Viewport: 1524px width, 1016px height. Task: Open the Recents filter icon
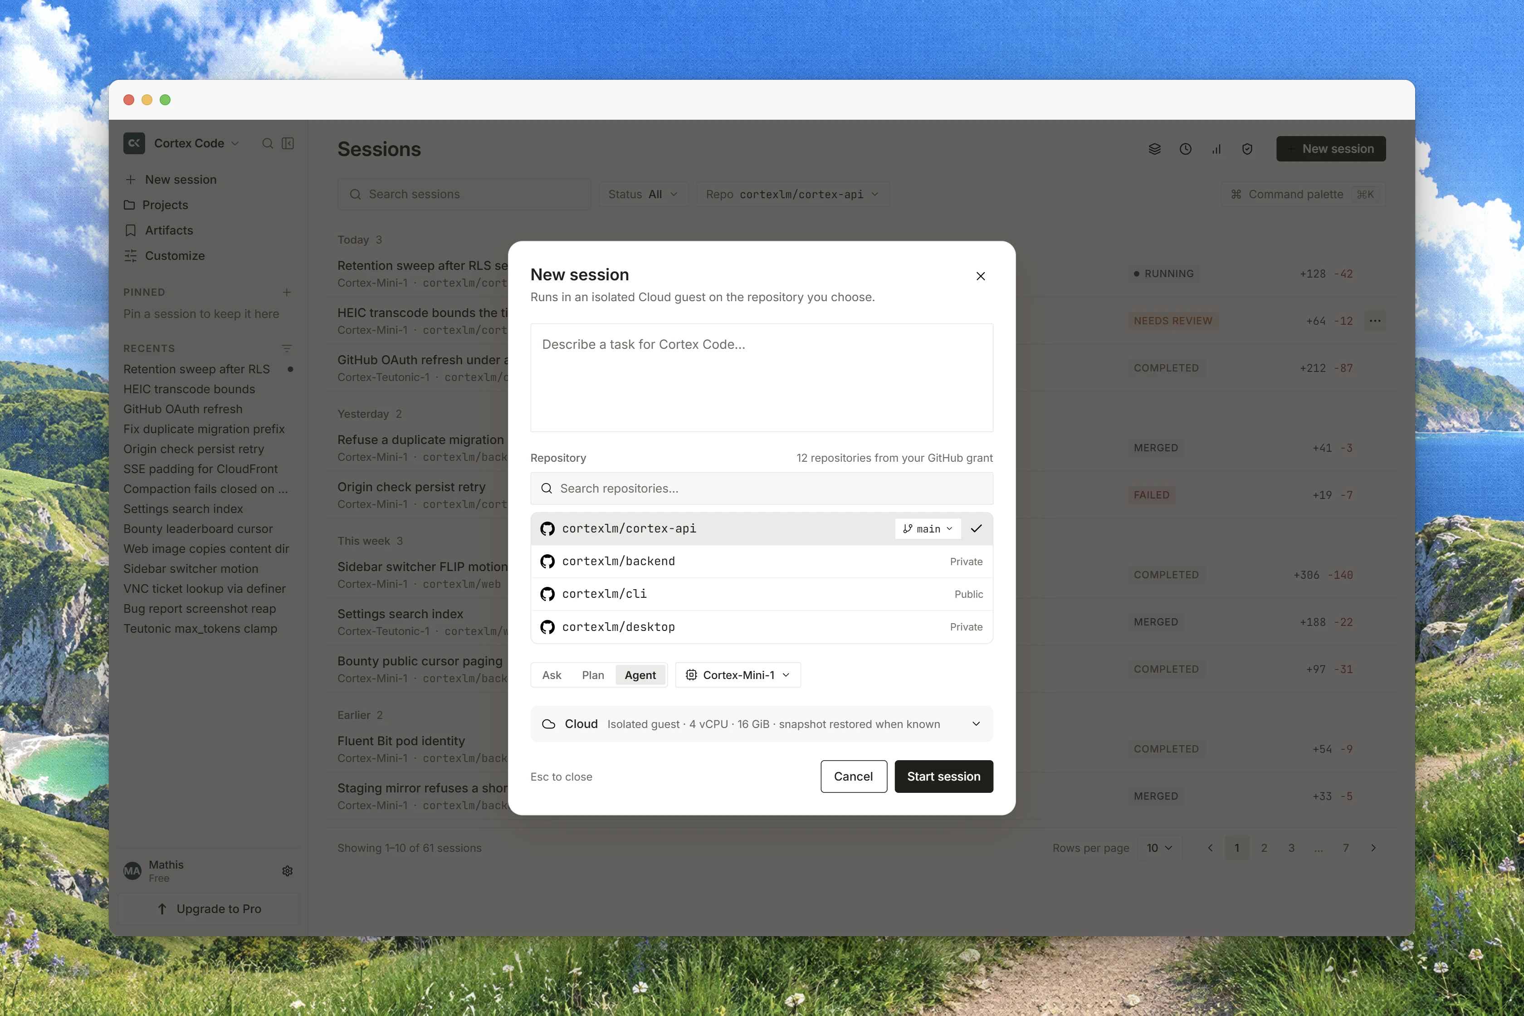click(286, 349)
